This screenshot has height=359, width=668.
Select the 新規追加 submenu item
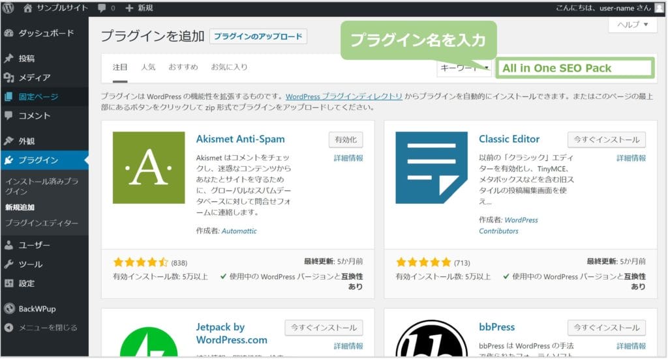point(20,208)
